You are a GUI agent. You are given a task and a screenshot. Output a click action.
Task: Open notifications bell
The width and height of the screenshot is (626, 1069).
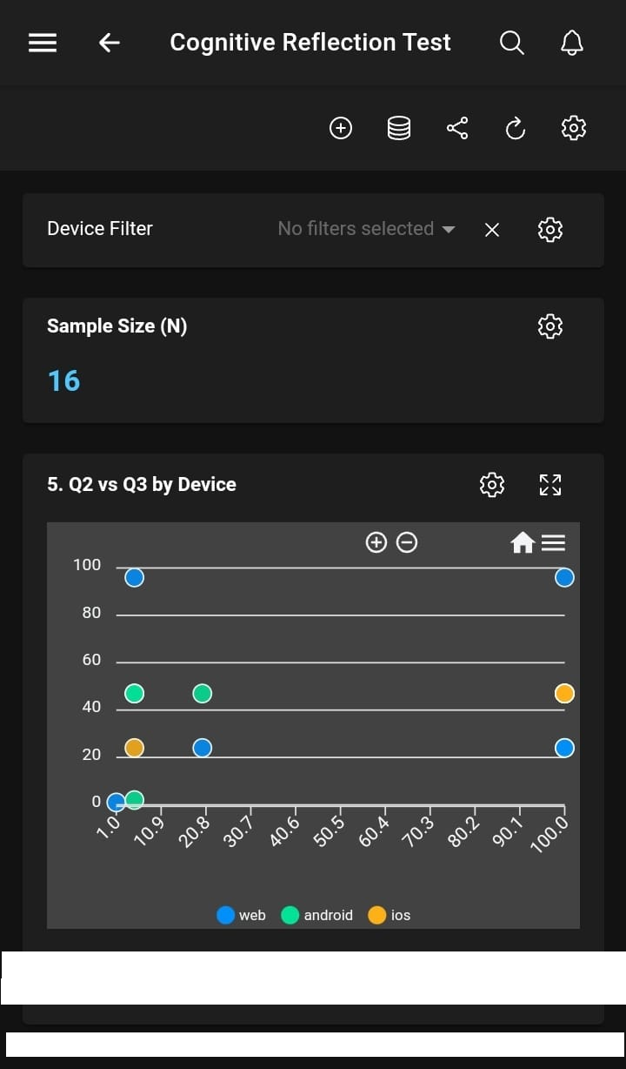tap(571, 43)
